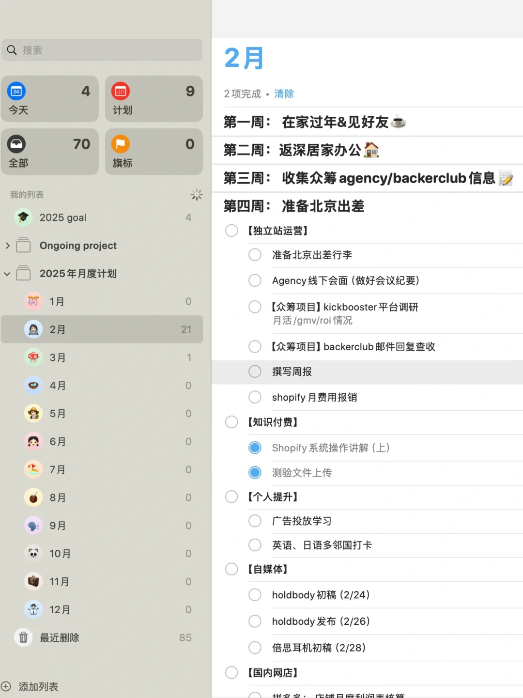The height and width of the screenshot is (698, 523).
Task: Click the 添加列表 button
Action: coord(38,686)
